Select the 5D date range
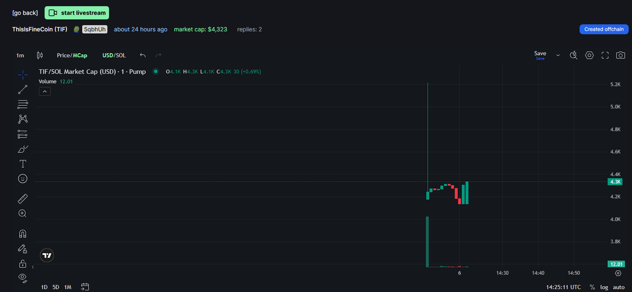This screenshot has height=292, width=632. coord(56,287)
